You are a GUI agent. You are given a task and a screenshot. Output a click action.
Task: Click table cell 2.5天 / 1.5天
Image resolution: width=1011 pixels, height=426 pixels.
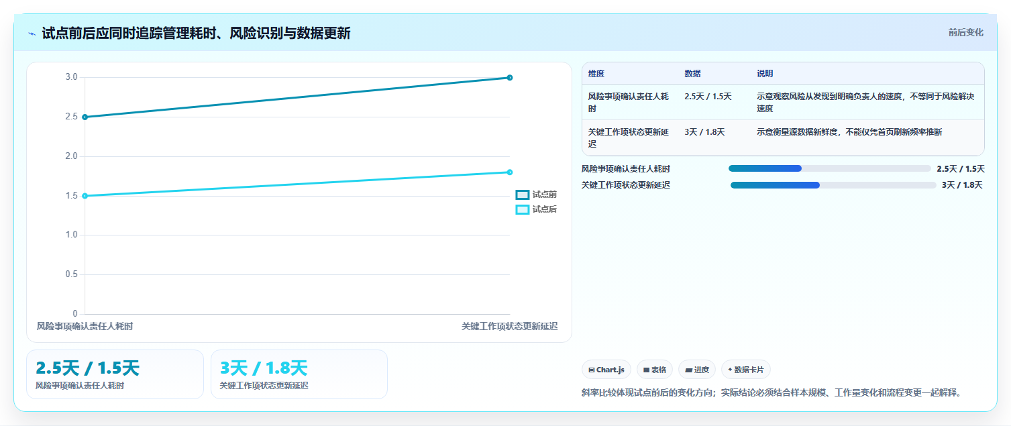point(708,97)
